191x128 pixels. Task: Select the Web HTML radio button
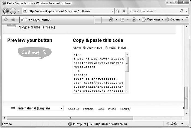point(84,48)
